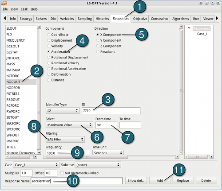Screen dimensions: 222x191
Task: Switch to the Solvers tab
Action: (x=41, y=19)
